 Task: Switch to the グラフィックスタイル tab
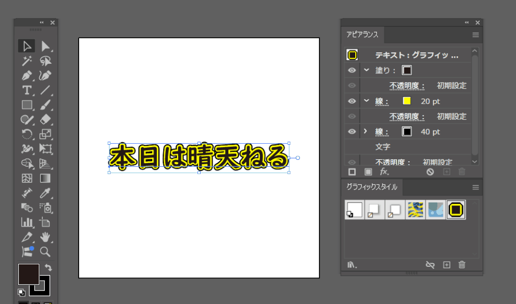point(371,187)
